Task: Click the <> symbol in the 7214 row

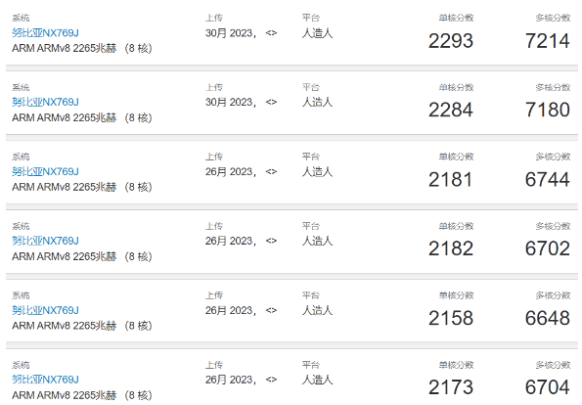Action: (x=271, y=33)
